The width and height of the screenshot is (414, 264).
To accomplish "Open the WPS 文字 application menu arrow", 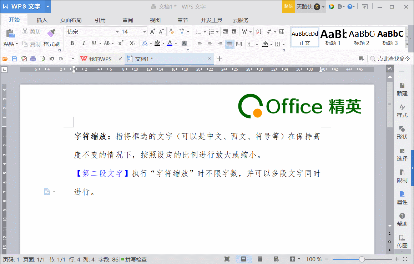I will 47,6.
